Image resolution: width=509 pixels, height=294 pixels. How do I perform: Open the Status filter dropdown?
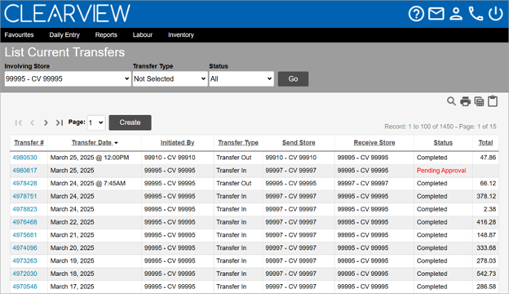[x=241, y=79]
